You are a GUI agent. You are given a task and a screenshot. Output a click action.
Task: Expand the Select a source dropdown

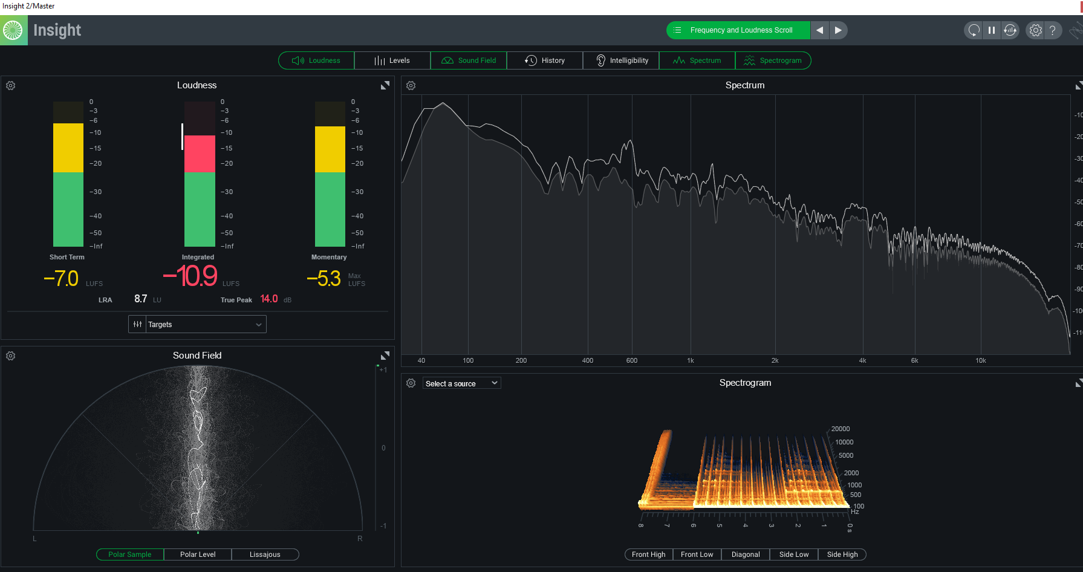point(461,383)
